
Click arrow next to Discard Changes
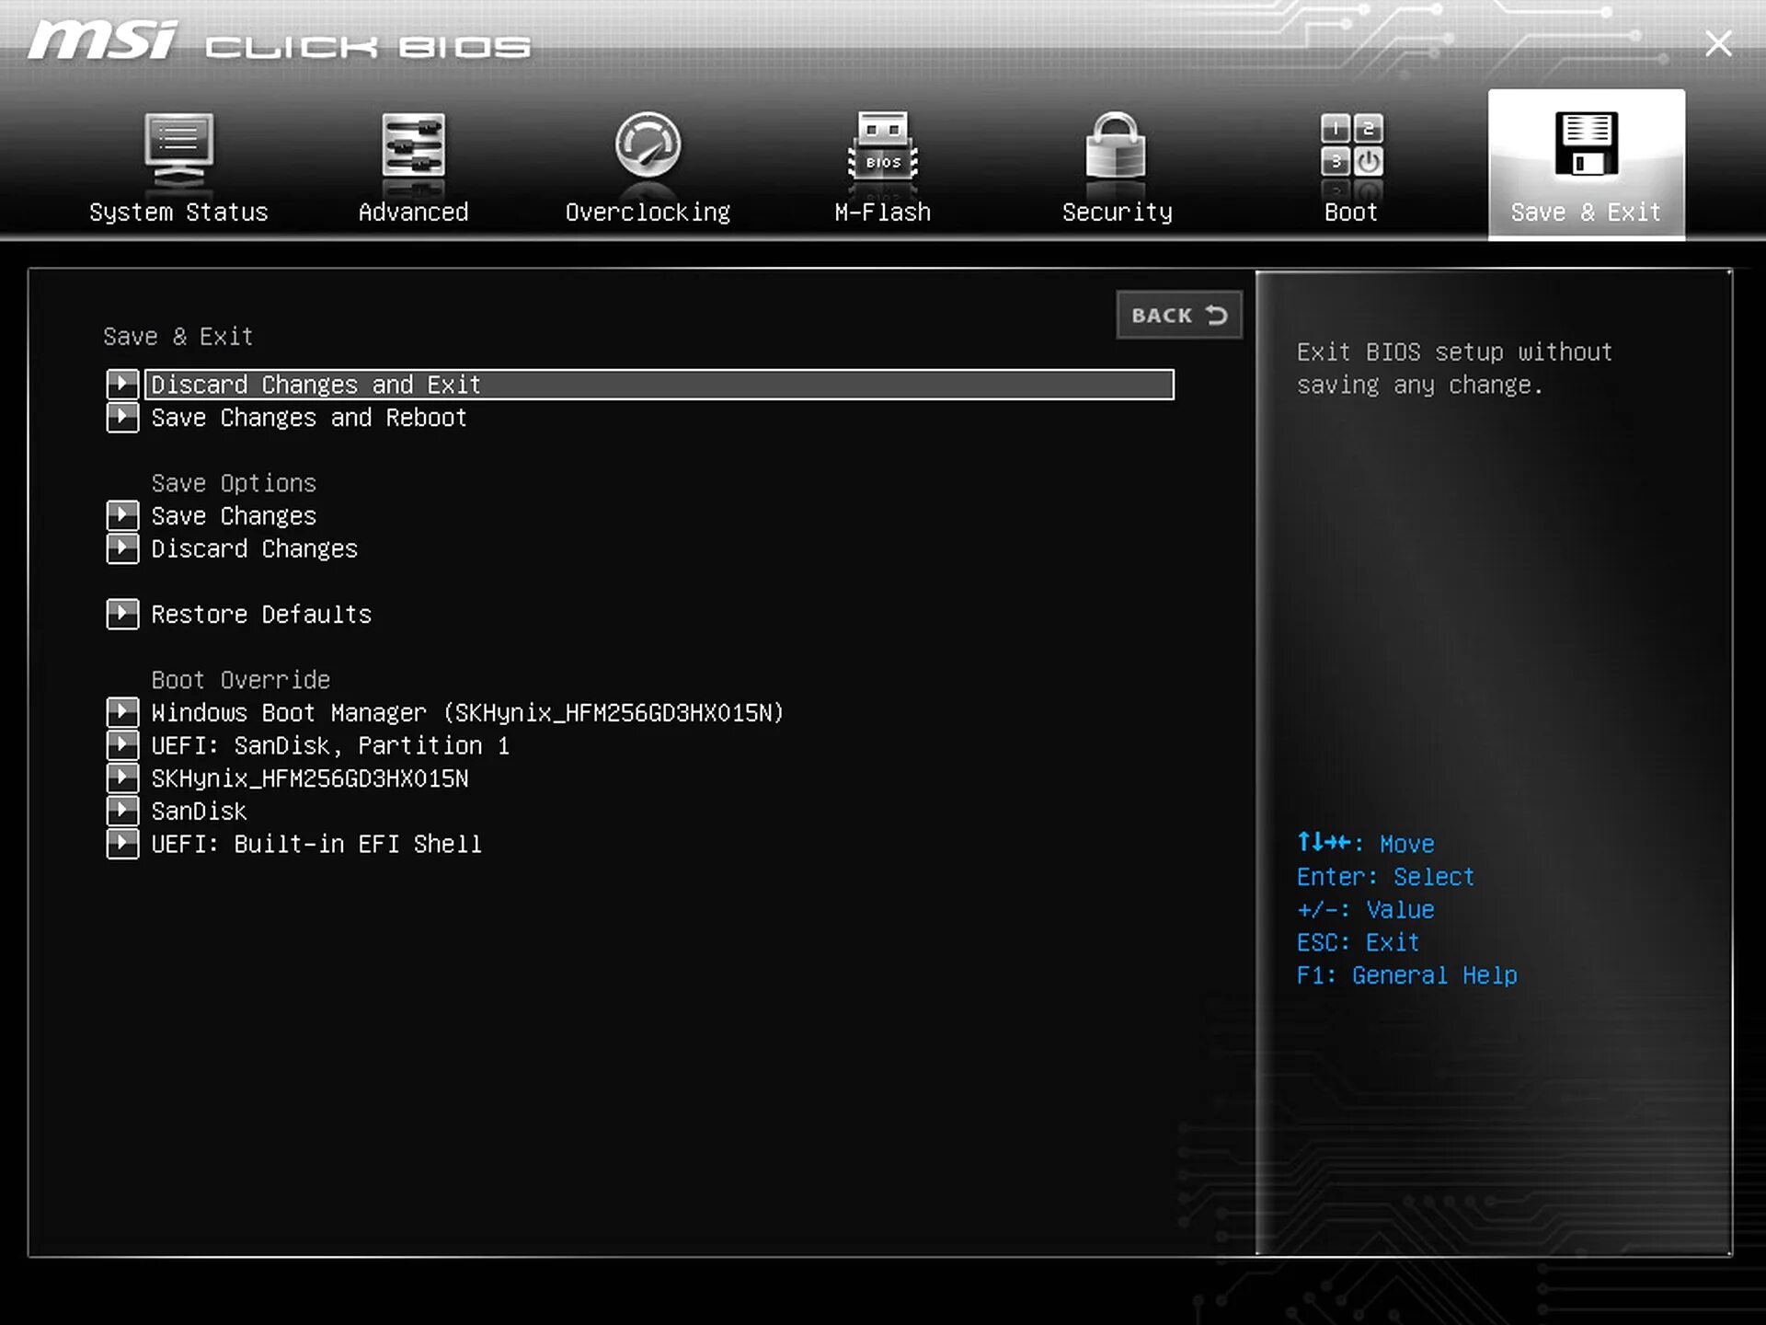(x=122, y=549)
